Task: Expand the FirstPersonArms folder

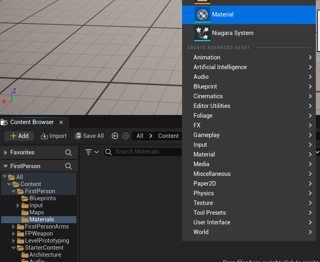Action: tap(14, 227)
